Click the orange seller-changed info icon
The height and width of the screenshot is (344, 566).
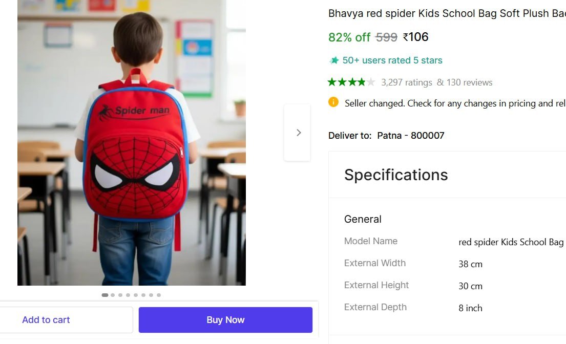click(333, 102)
